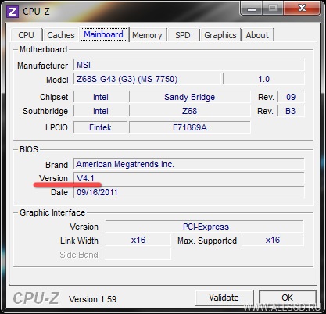The height and width of the screenshot is (314, 326).
Task: Click the Southbridge Z68 field
Action: (189, 111)
